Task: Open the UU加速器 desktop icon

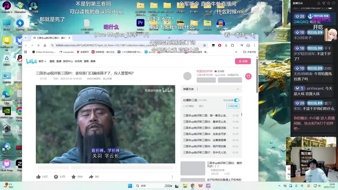Action: click(33, 7)
